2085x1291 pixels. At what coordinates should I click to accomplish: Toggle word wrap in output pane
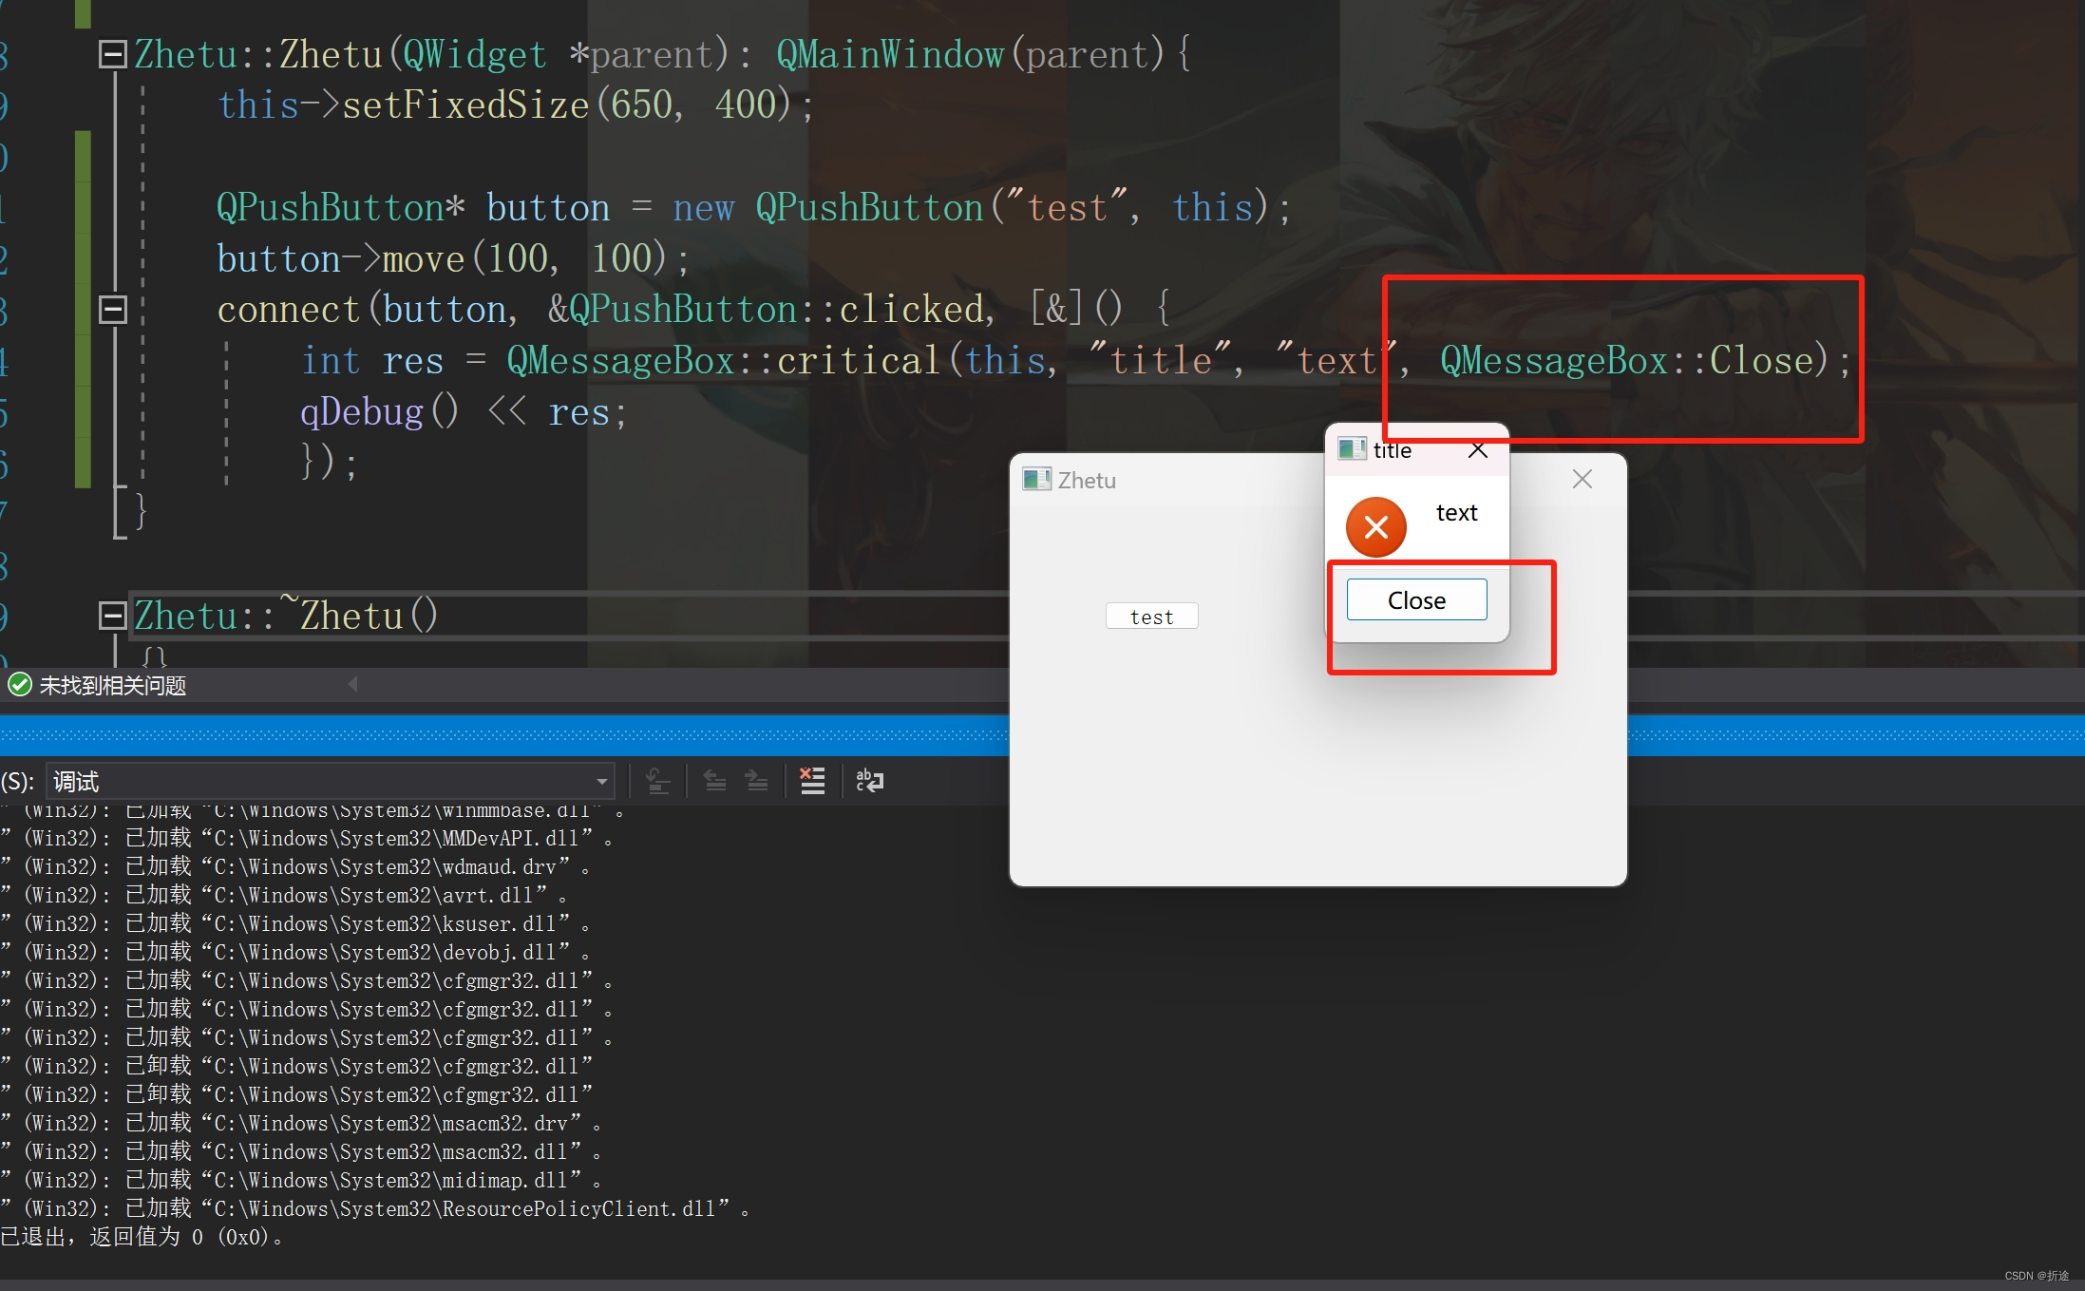[x=869, y=781]
